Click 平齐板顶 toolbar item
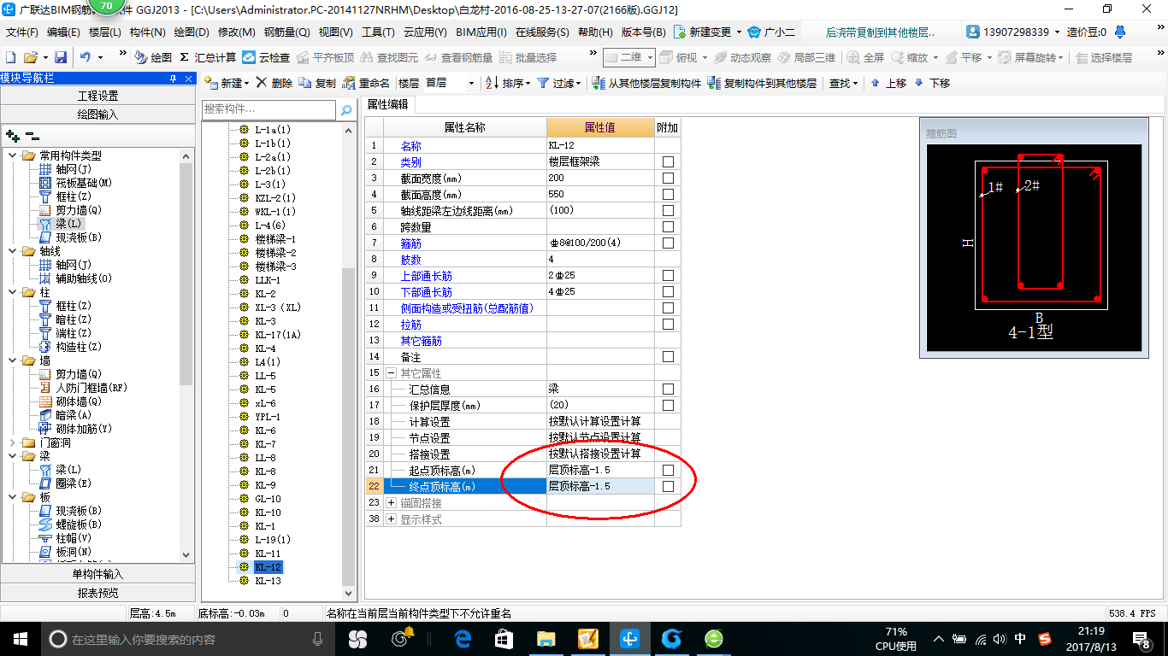 325,57
